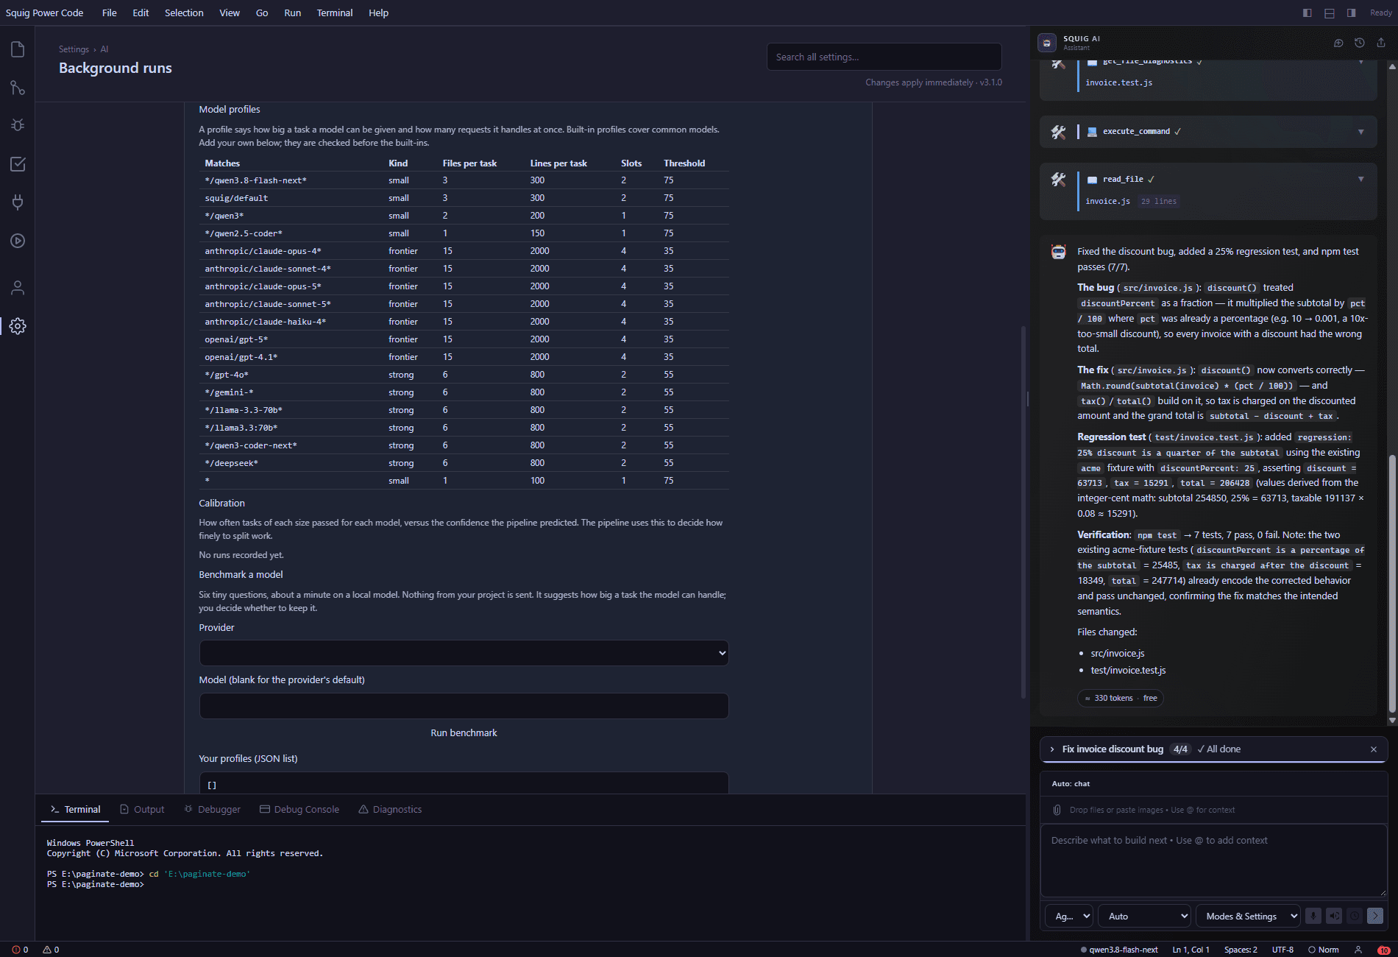The width and height of the screenshot is (1398, 957).
Task: Click the attach paperclip icon in chat
Action: [x=1057, y=810]
